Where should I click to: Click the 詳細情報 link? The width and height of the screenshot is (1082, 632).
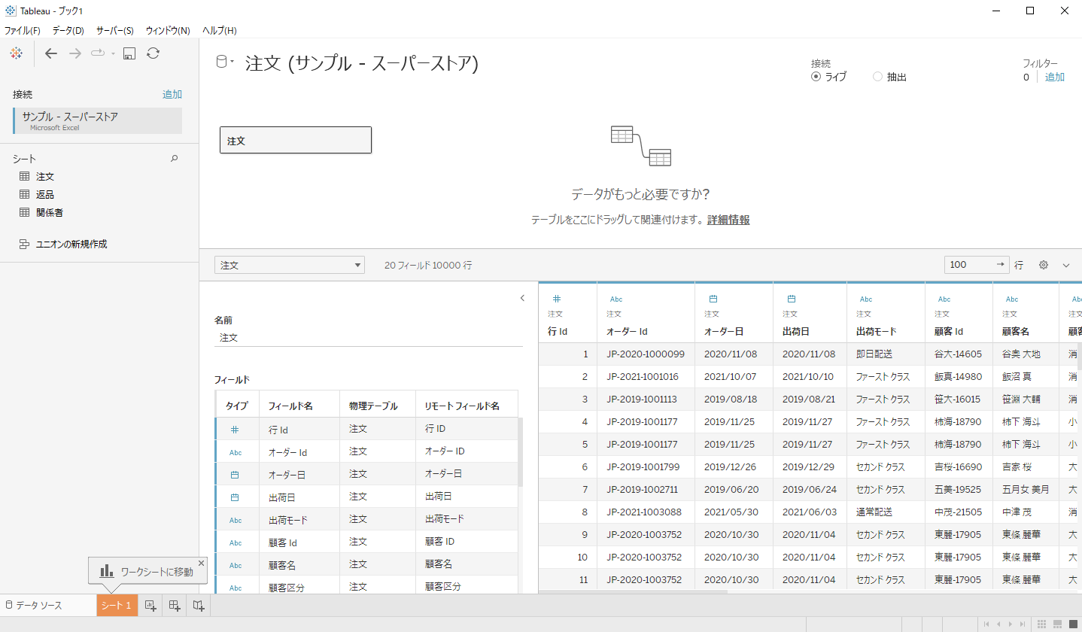click(728, 220)
